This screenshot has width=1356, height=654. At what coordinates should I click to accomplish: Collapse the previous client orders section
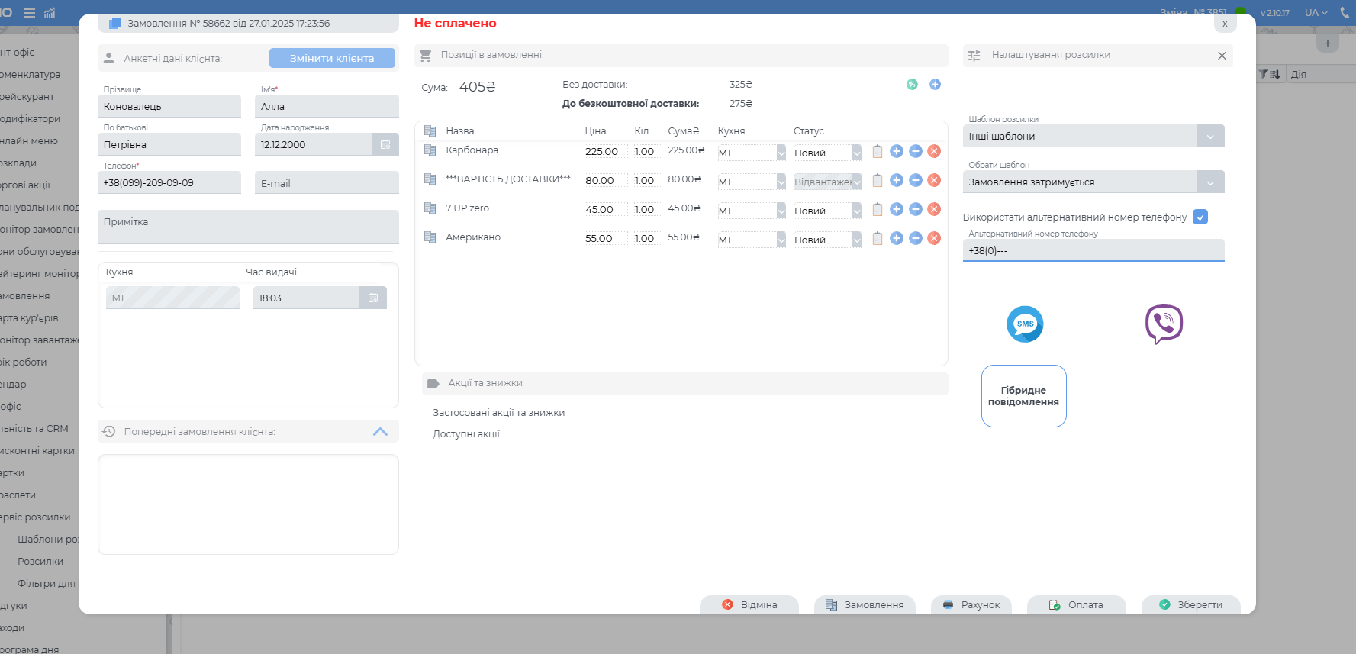tap(380, 432)
